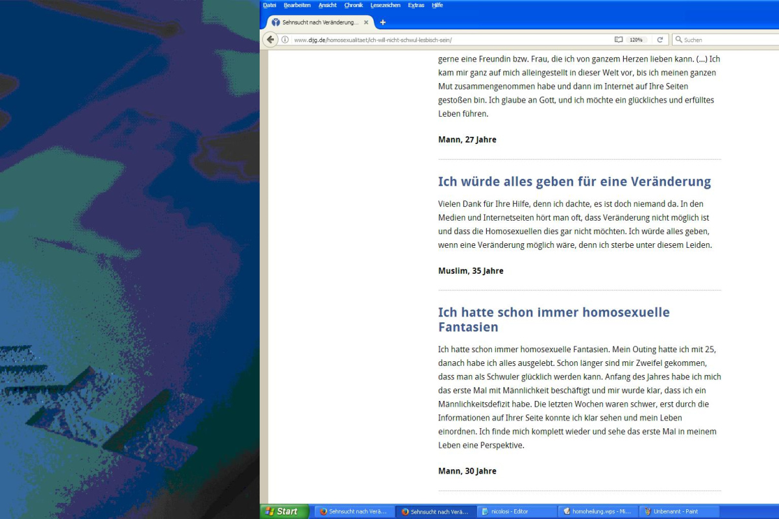Click heading 'Ich hatte schon immer homosexuelle Fantasien'
The image size is (779, 519).
[x=554, y=320]
